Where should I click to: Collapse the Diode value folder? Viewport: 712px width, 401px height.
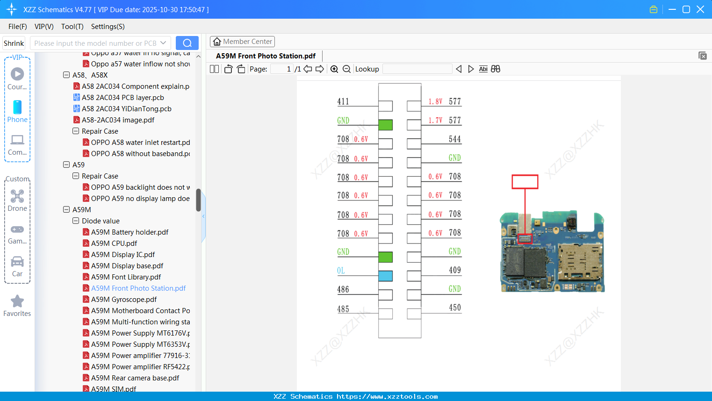[x=76, y=221]
